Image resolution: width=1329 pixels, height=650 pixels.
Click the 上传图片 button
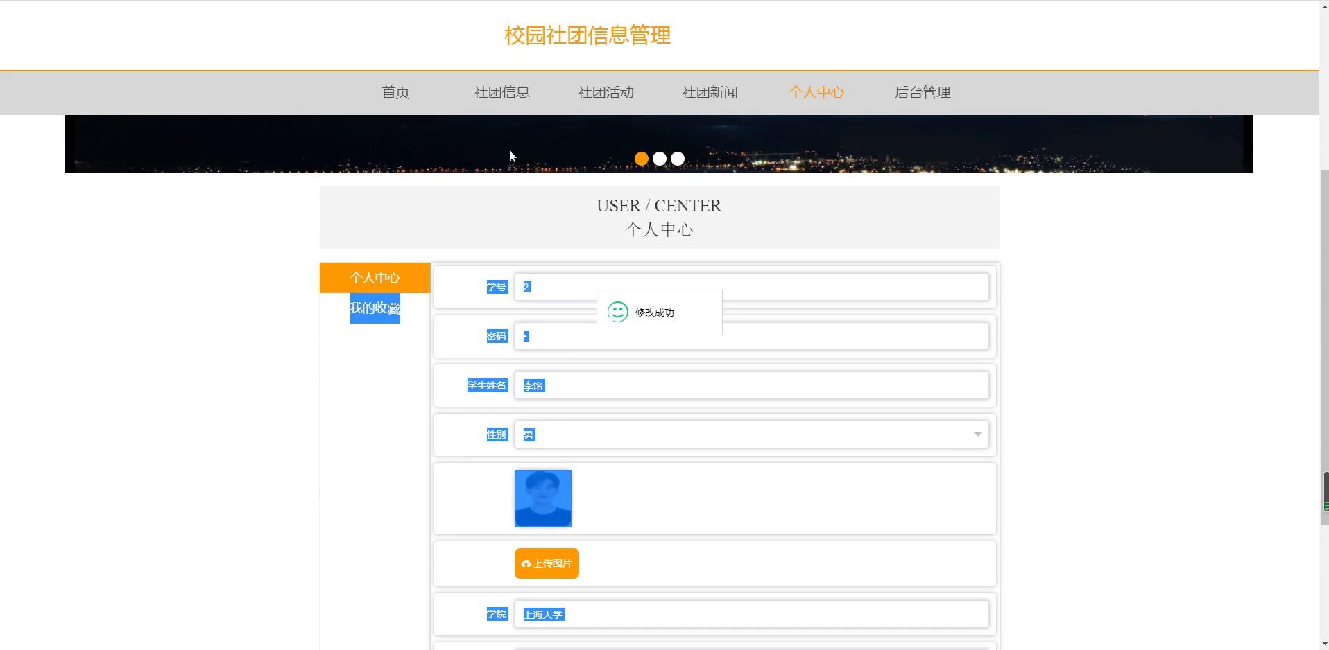[x=547, y=563]
